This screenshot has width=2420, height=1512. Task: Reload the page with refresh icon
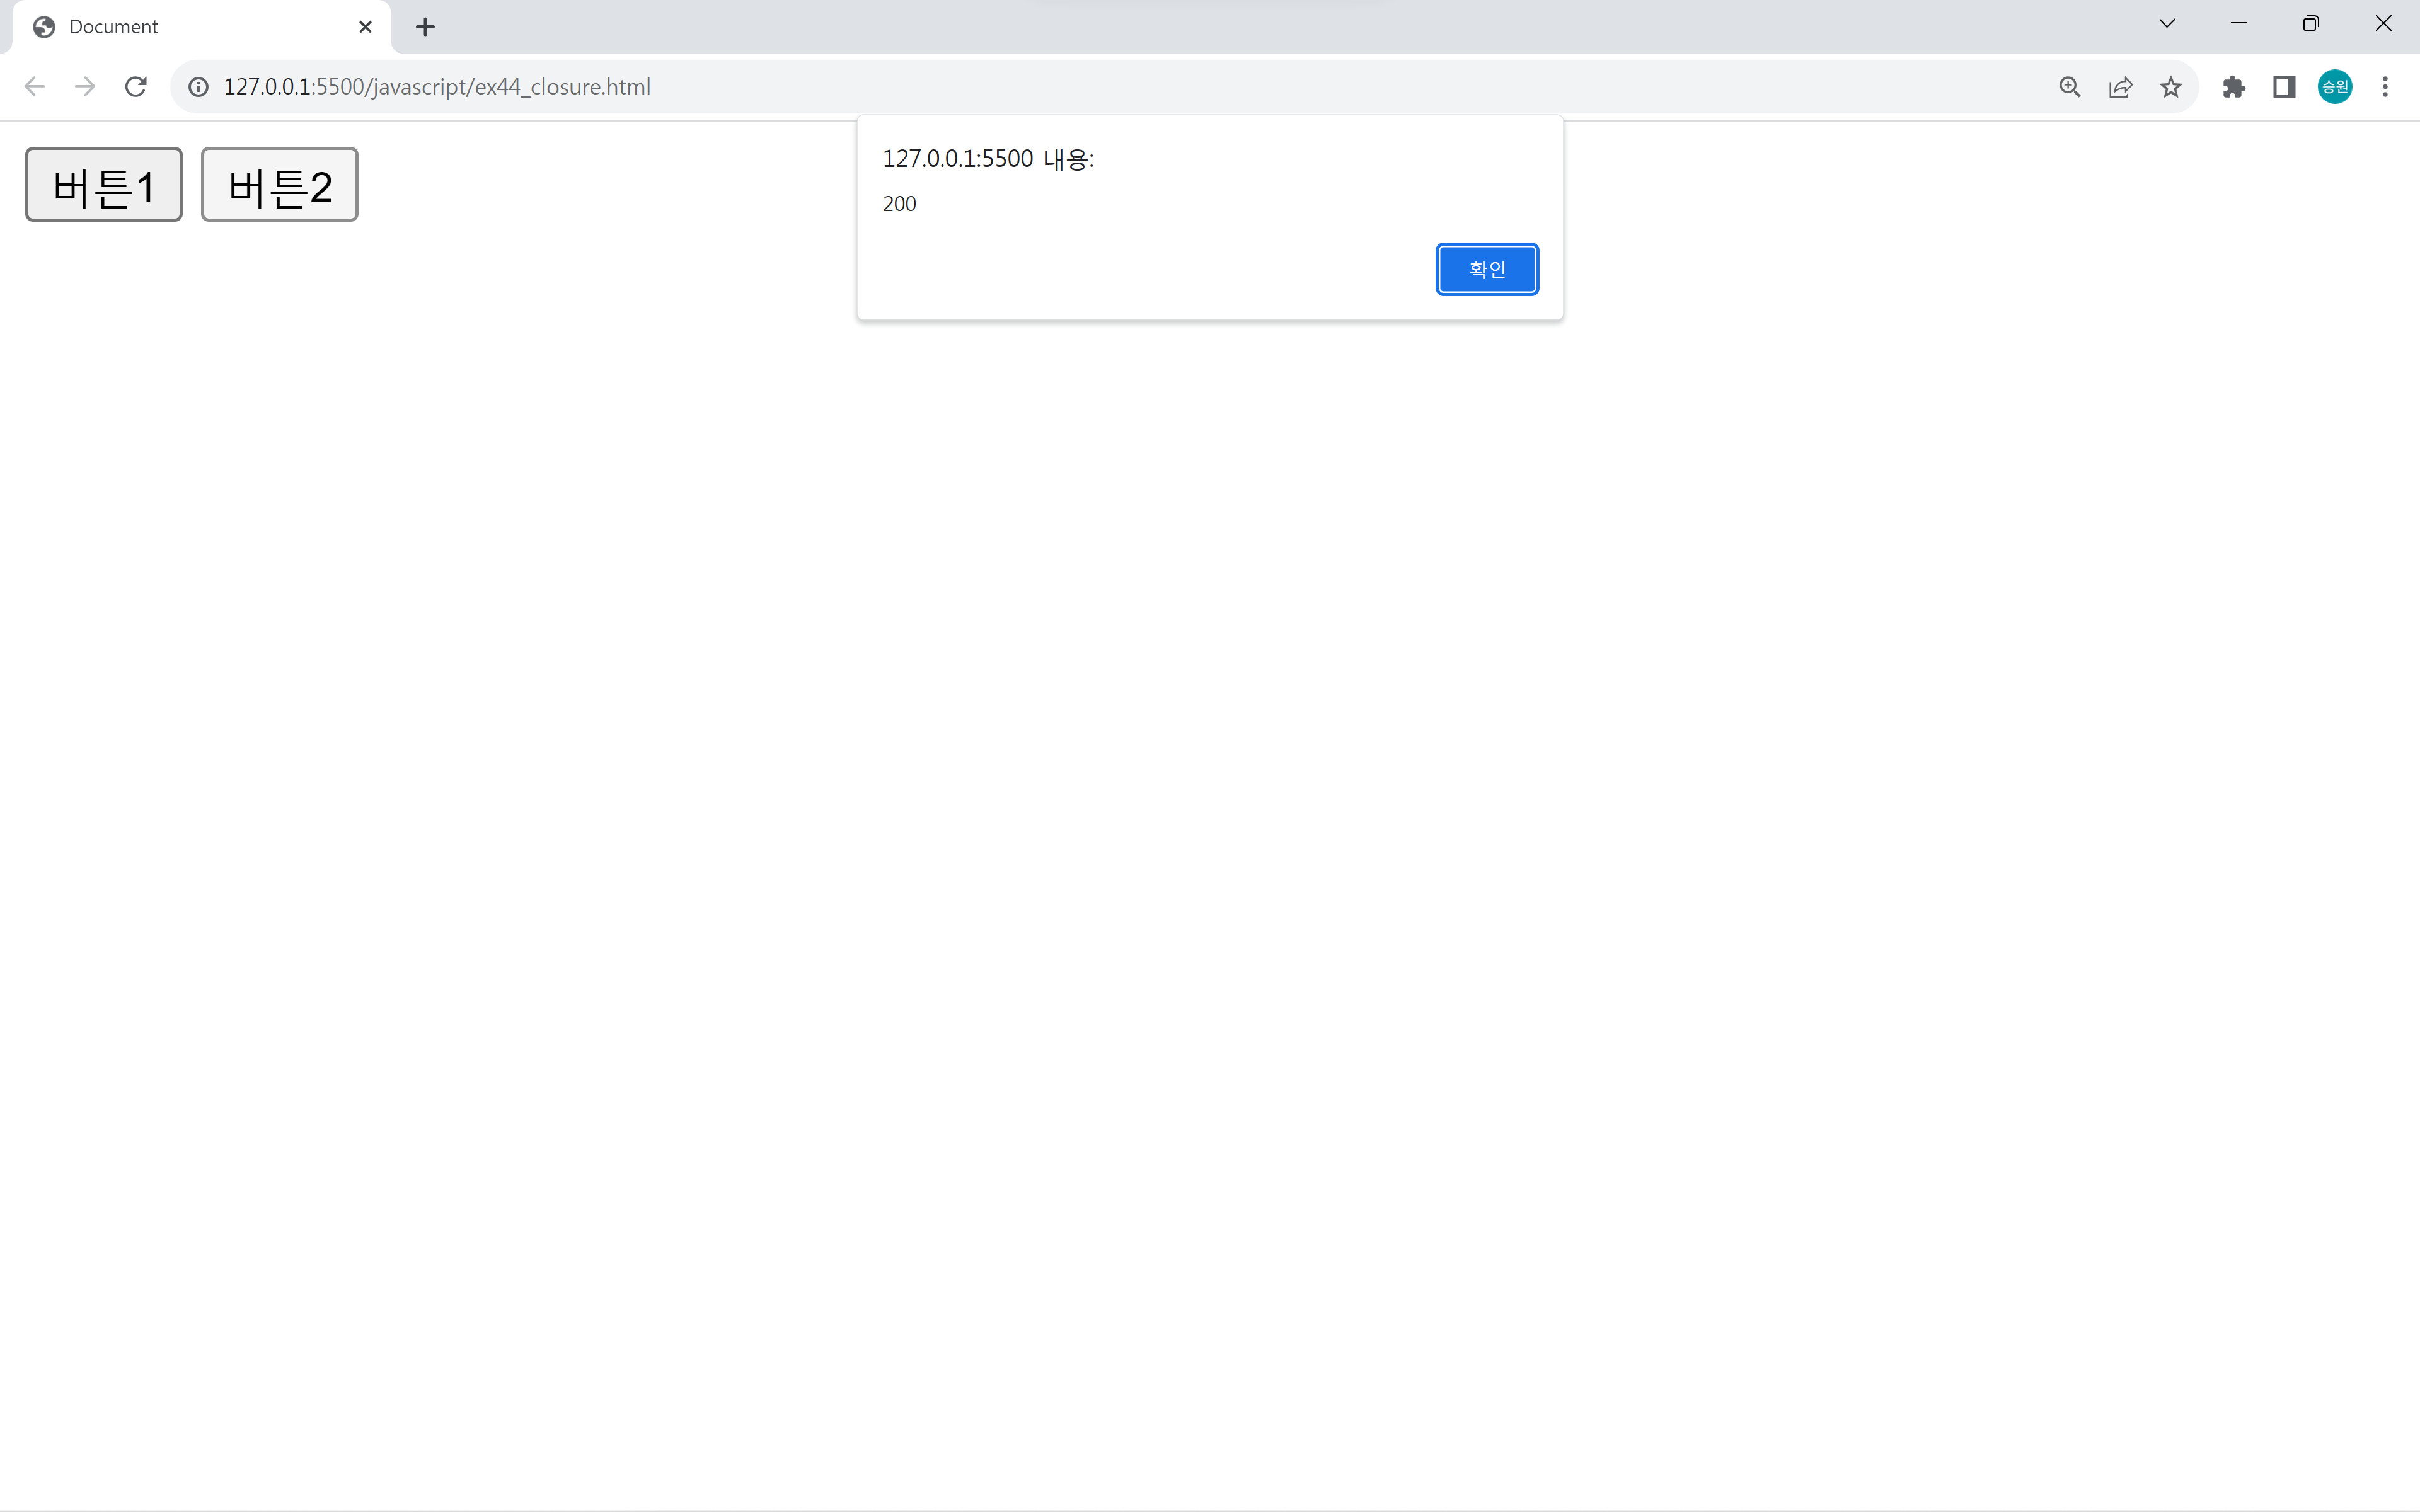(x=136, y=87)
